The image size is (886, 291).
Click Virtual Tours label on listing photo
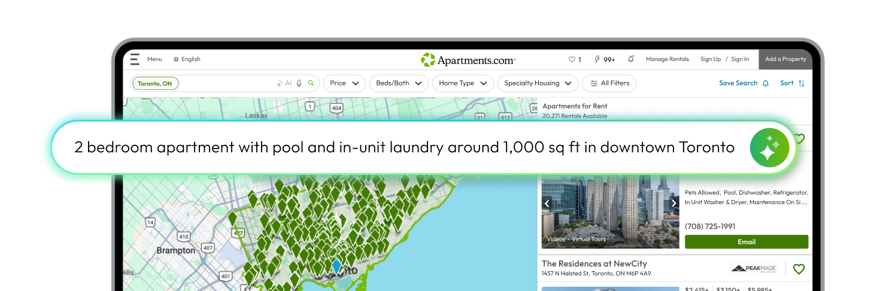point(588,239)
